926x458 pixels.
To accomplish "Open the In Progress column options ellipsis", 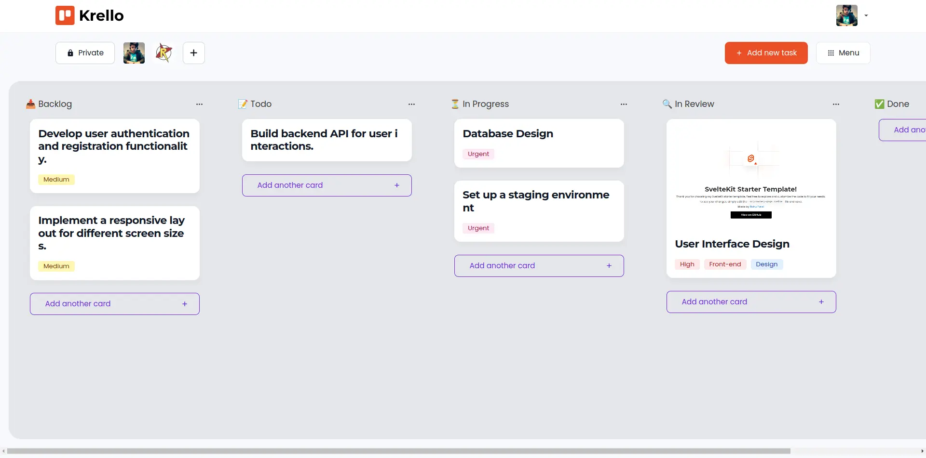I will (x=624, y=104).
